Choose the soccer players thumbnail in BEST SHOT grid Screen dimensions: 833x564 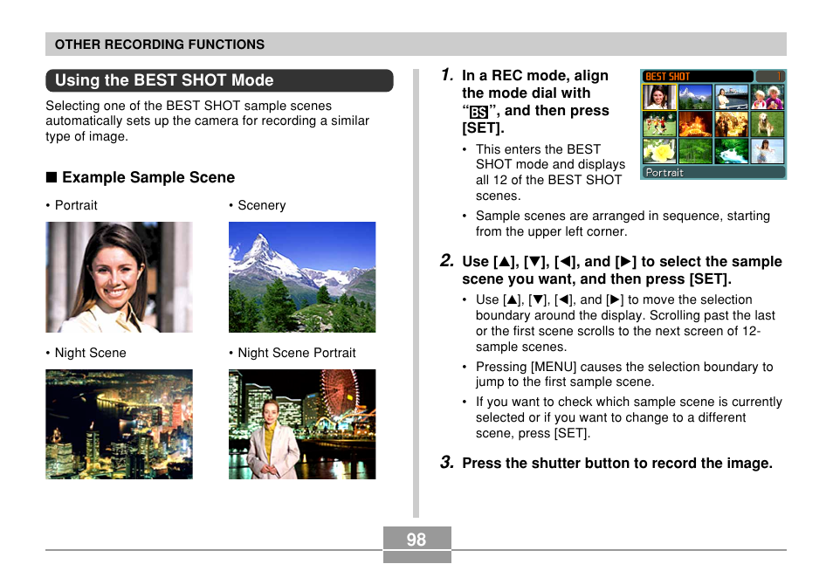tap(658, 124)
